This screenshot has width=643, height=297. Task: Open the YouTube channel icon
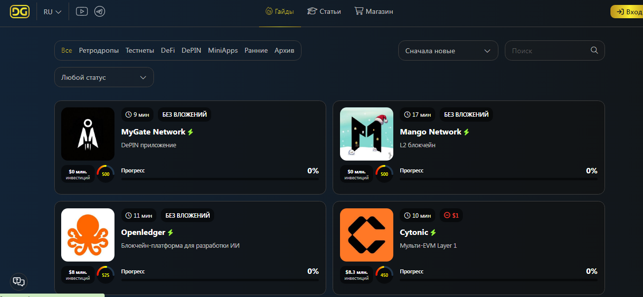pyautogui.click(x=82, y=11)
